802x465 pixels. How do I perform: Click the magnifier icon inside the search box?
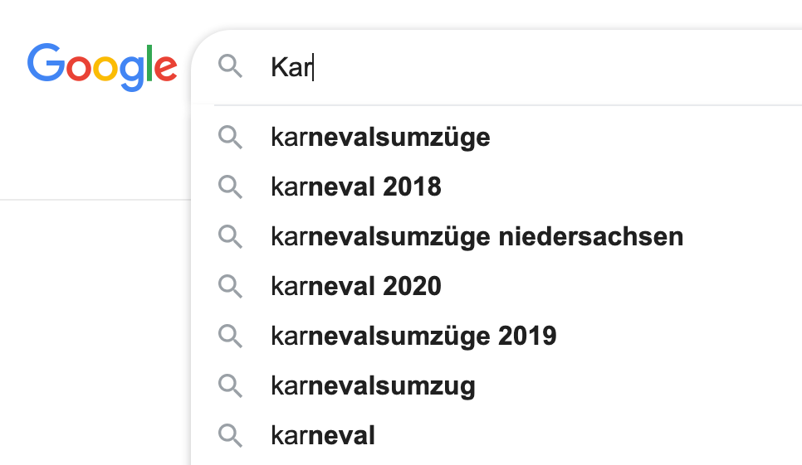point(230,66)
